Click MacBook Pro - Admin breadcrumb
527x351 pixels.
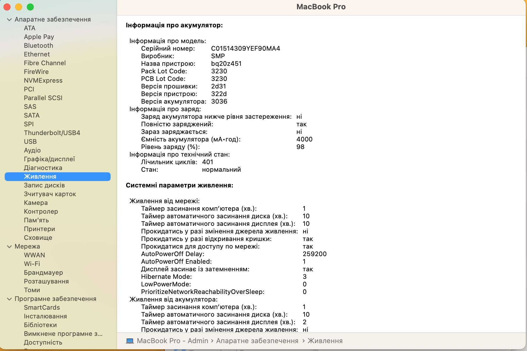coord(172,341)
